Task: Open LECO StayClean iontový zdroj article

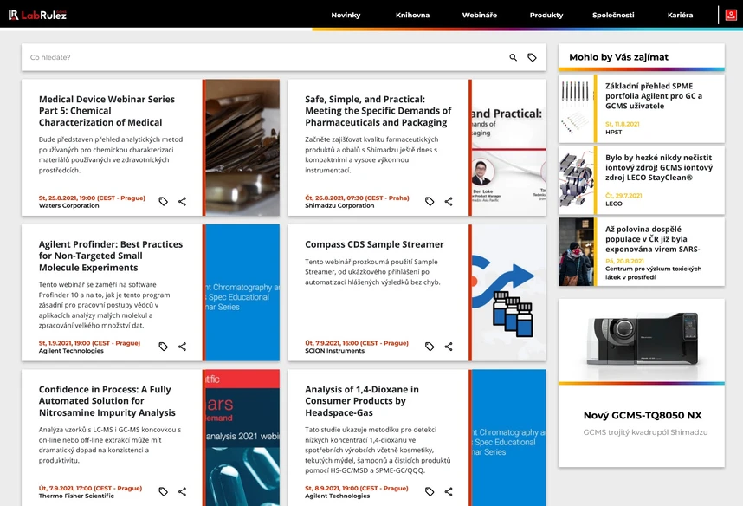Action: tap(659, 167)
